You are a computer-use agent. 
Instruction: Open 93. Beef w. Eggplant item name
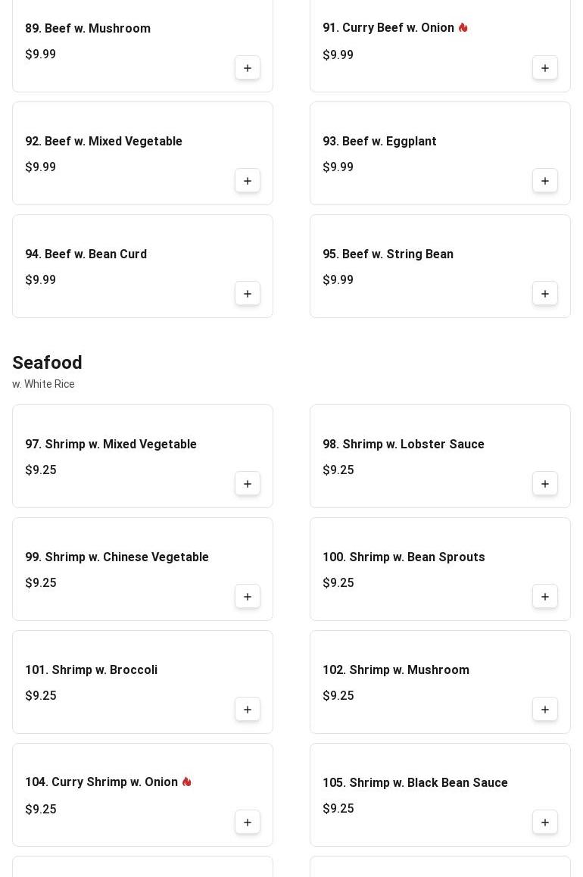point(379,142)
